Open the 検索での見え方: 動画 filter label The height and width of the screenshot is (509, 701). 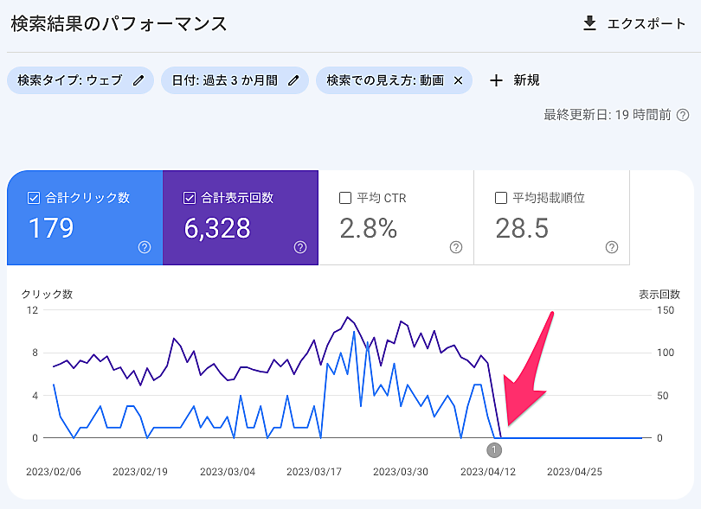(x=385, y=80)
